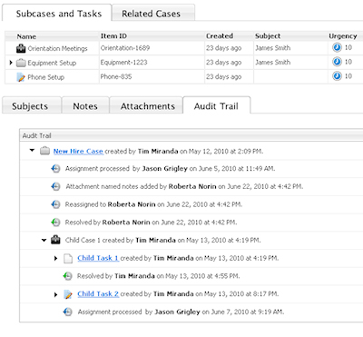The image size is (363, 337).
Task: Click the green Resolved by Roberta Norin icon
Action: click(x=55, y=223)
